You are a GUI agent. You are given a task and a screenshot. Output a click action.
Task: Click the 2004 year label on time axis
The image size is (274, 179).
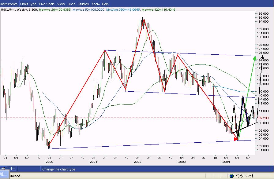click(x=226, y=162)
